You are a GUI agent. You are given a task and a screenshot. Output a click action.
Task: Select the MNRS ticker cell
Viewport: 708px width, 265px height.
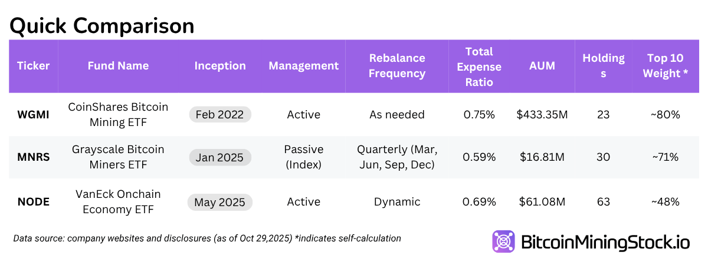click(x=33, y=157)
